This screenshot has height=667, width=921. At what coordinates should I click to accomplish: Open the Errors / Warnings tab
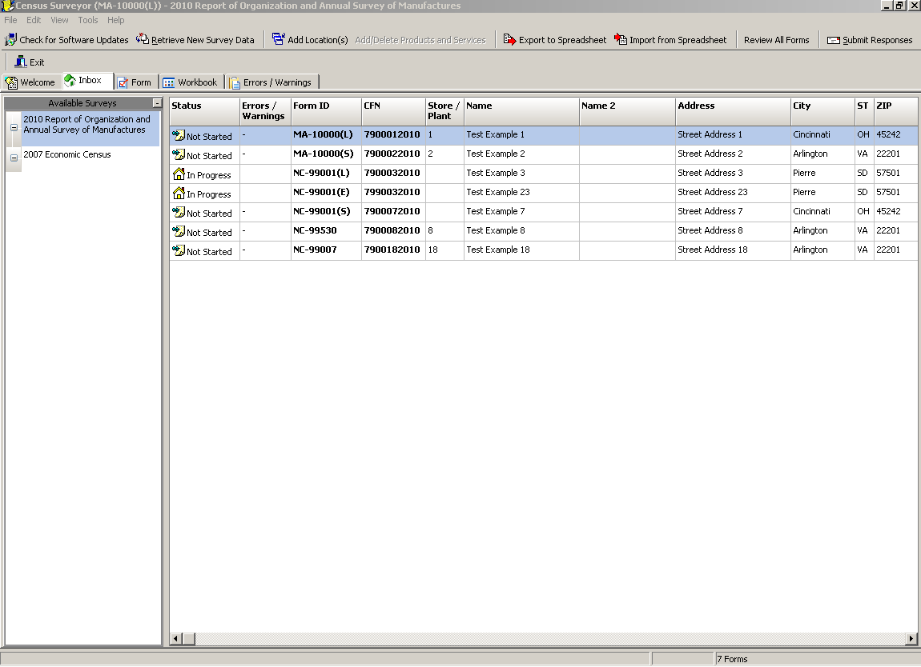tap(271, 82)
